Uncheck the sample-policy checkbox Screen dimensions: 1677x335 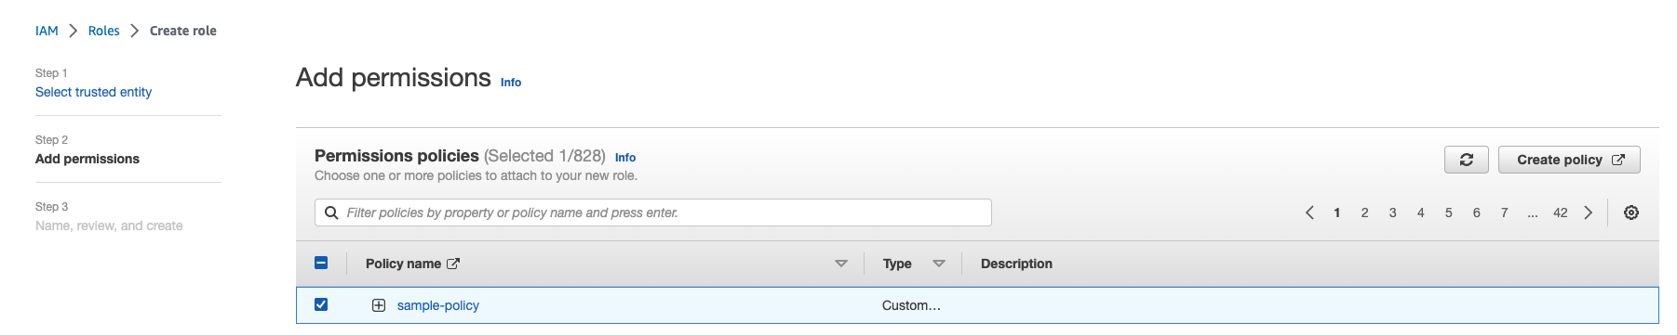321,304
